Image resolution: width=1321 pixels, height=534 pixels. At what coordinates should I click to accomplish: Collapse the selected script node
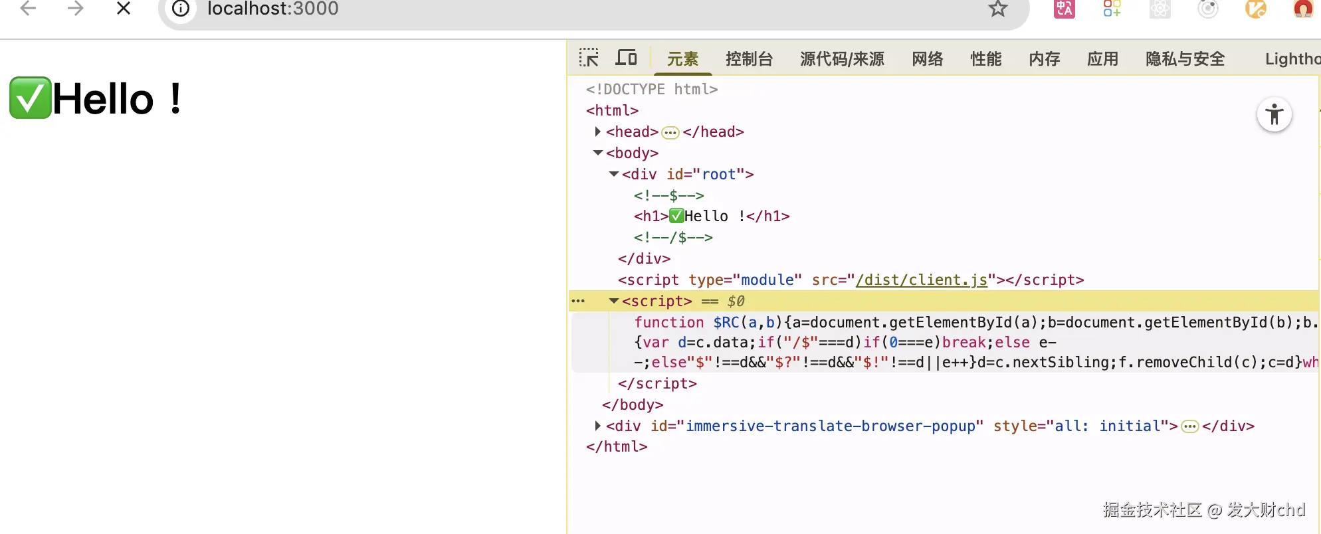(x=614, y=302)
